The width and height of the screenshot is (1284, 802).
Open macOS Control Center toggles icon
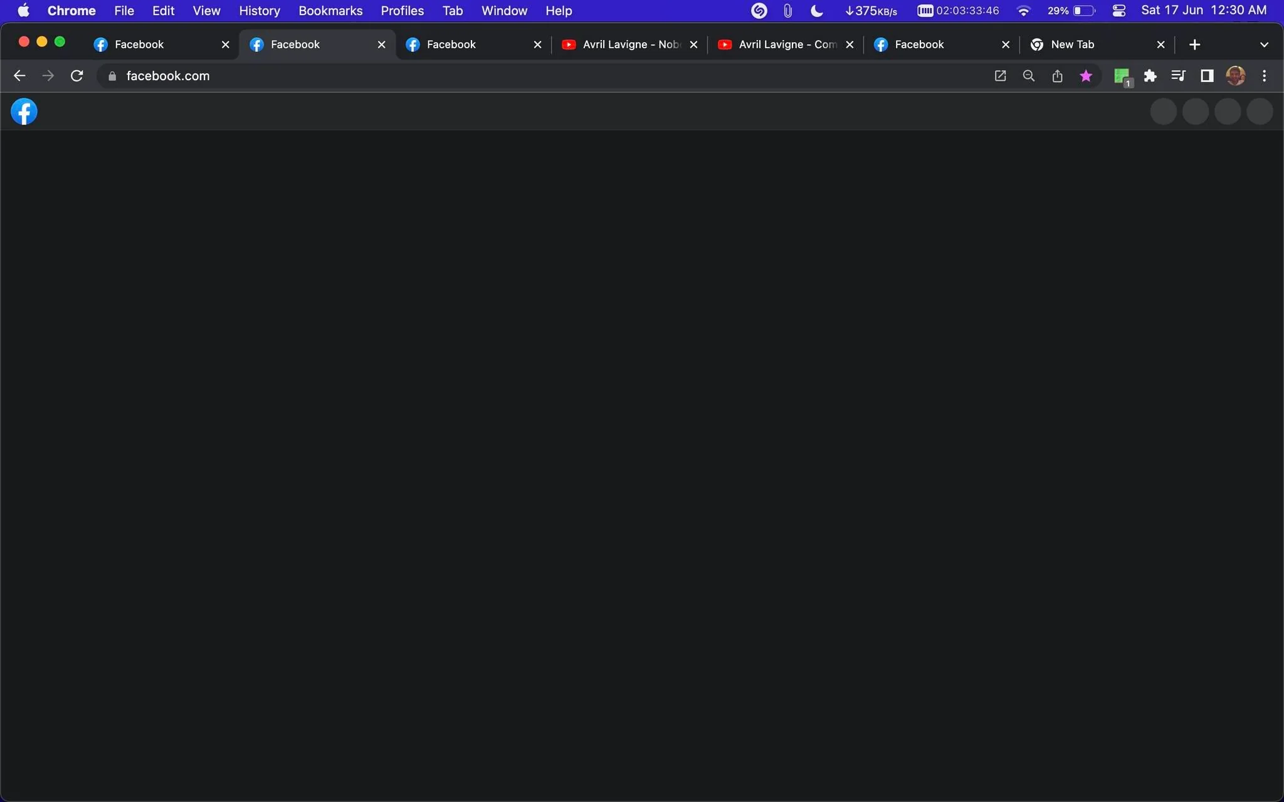click(1119, 11)
